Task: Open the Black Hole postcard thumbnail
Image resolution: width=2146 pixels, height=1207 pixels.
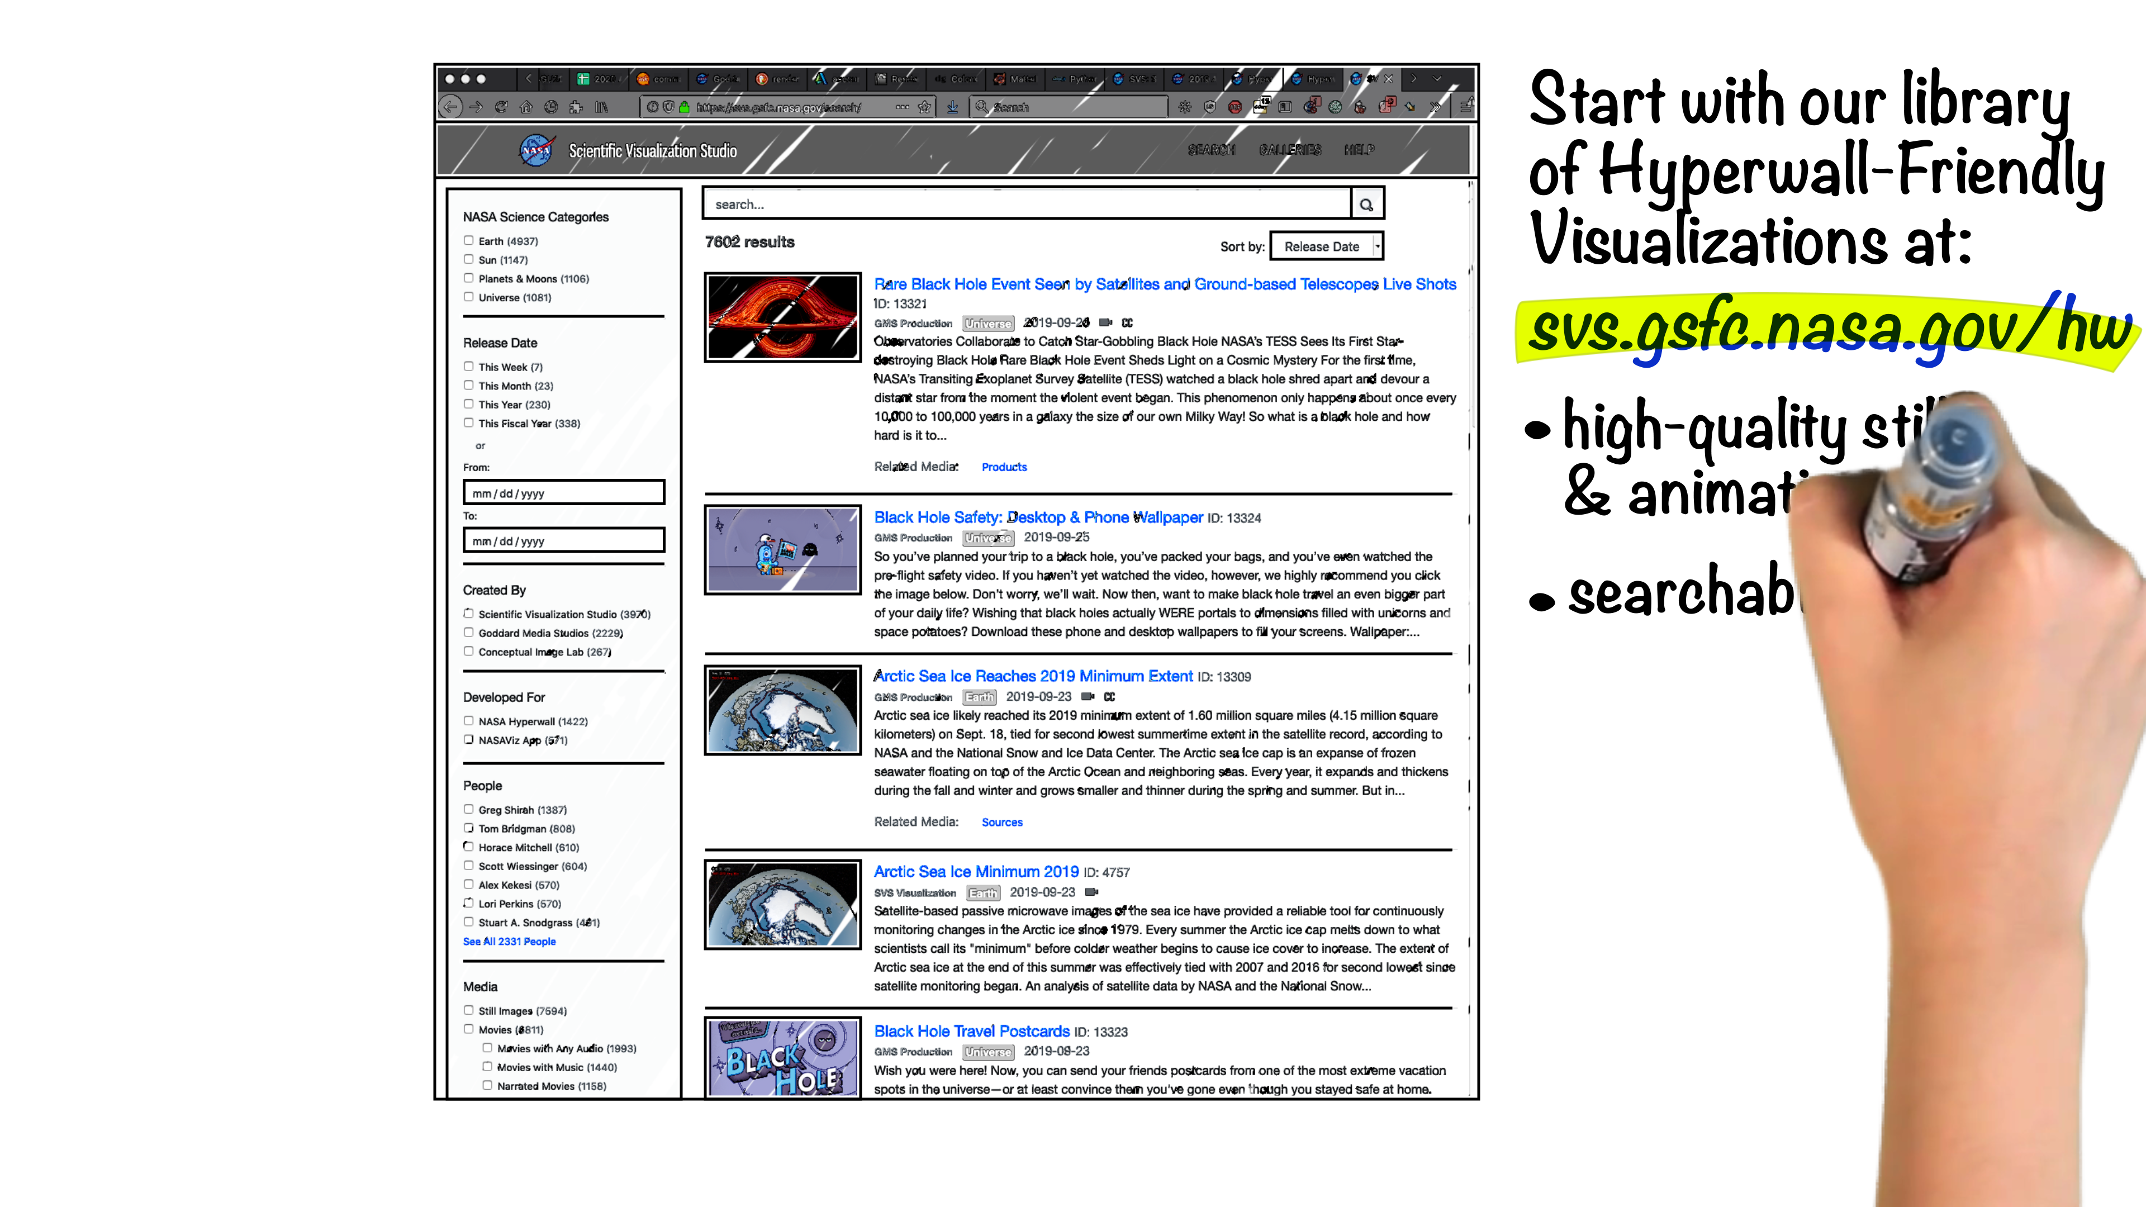Action: click(x=782, y=1058)
